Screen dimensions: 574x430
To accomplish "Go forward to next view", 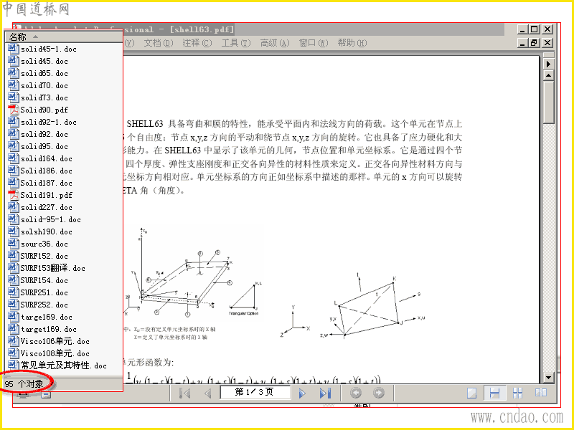I will pyautogui.click(x=379, y=393).
